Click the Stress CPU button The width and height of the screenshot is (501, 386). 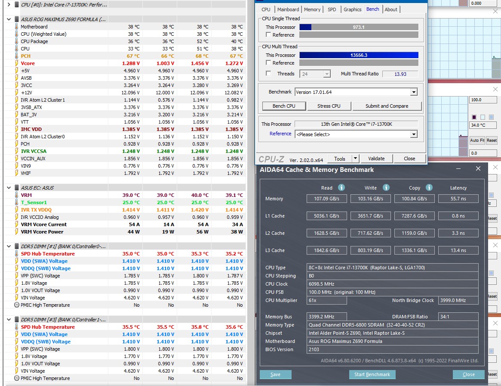point(329,106)
